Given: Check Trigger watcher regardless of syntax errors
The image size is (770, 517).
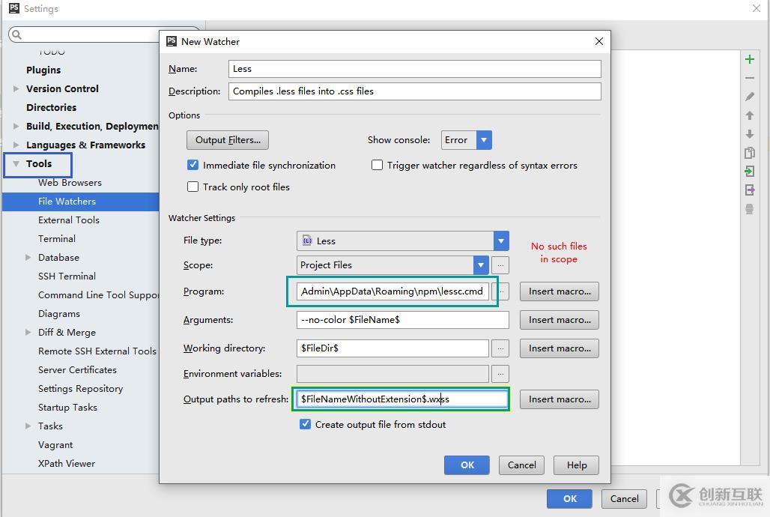Looking at the screenshot, I should coord(378,165).
